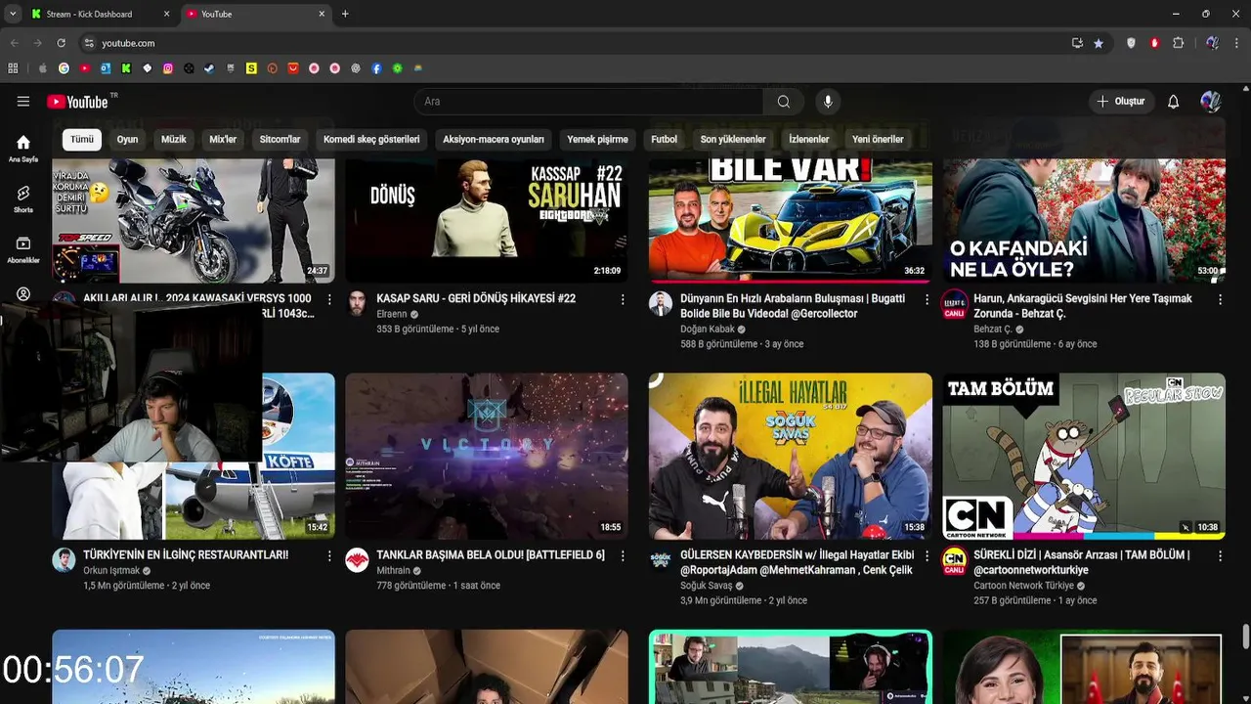Open options menu for Harun Ankaragücü video
Screen dimensions: 1251x704
[1220, 299]
